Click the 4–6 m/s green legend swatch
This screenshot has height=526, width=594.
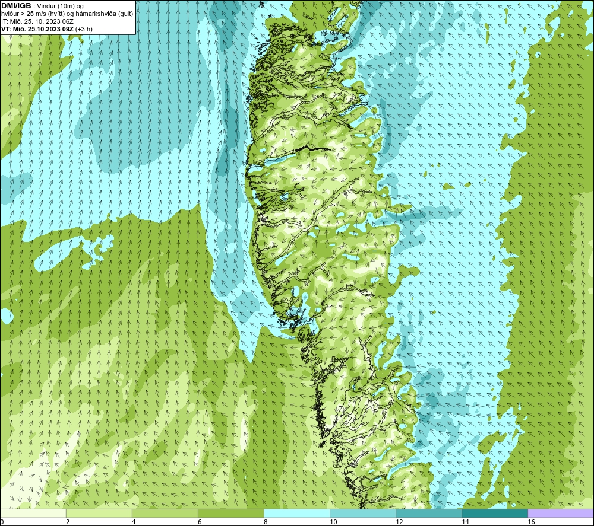click(165, 514)
